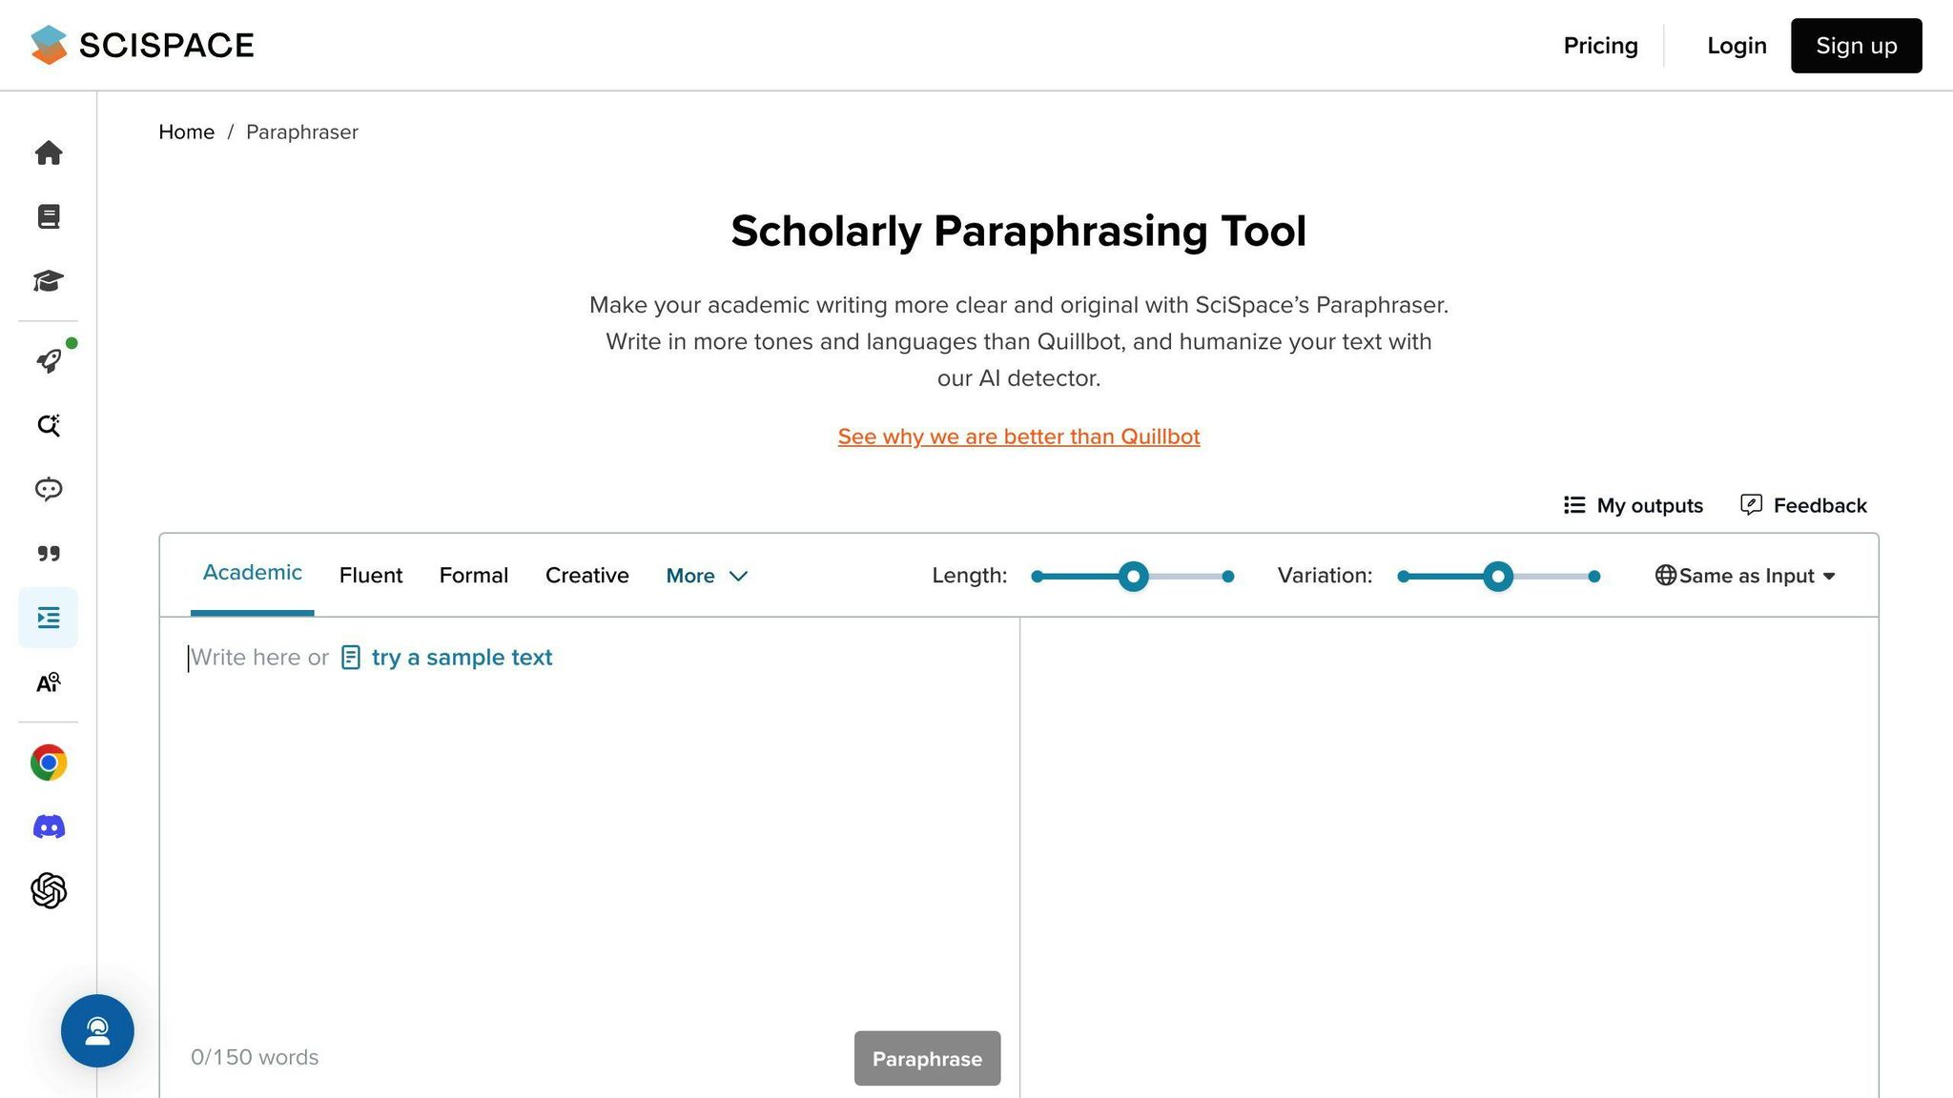Adjust the Variation slider handle
The image size is (1953, 1098).
[1499, 576]
